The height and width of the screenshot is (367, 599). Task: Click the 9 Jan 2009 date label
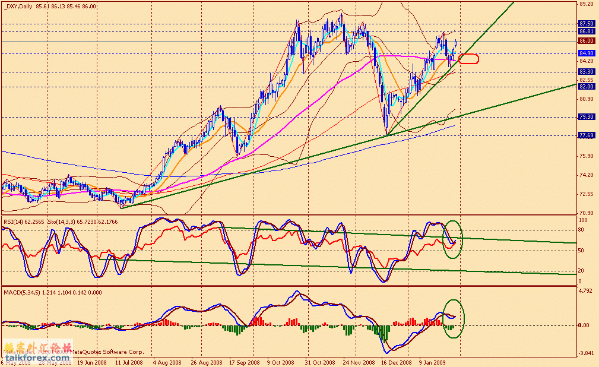pos(432,362)
